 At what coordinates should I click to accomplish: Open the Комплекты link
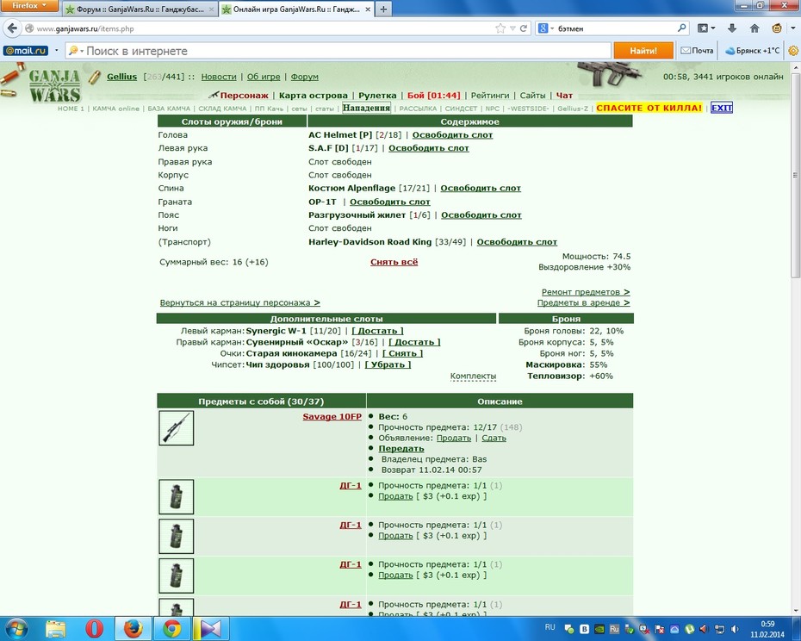[473, 377]
